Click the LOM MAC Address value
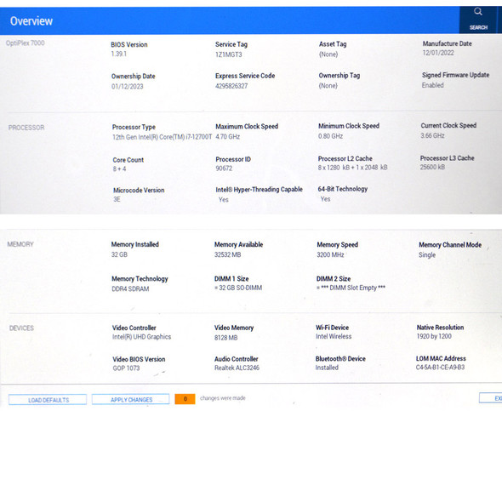Screen dimensions: 502x502 (x=440, y=368)
